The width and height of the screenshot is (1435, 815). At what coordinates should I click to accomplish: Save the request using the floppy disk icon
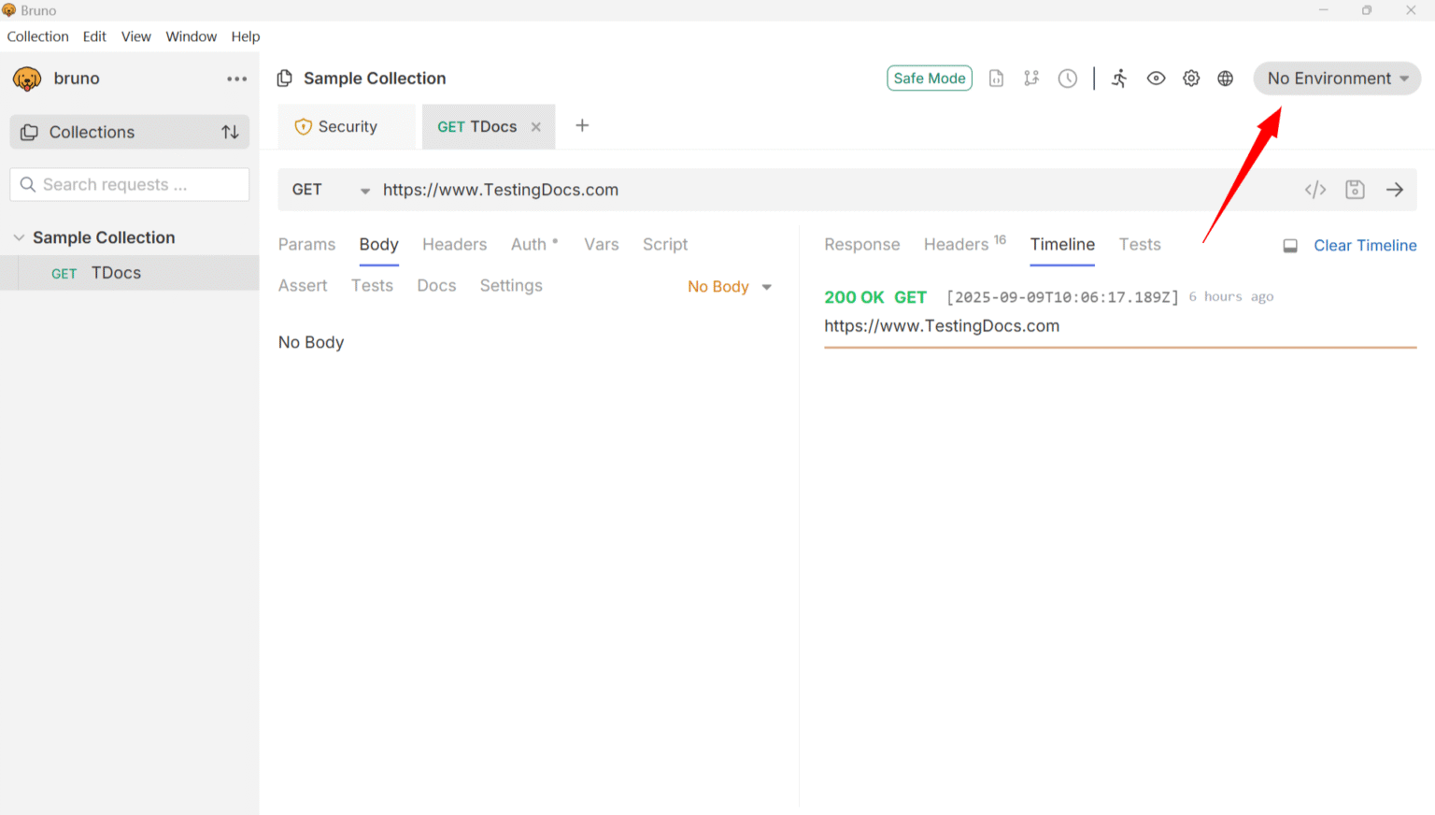click(1355, 189)
